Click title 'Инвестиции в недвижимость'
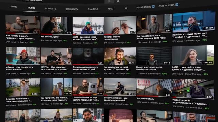218x122 pixels. [x=190, y=102]
